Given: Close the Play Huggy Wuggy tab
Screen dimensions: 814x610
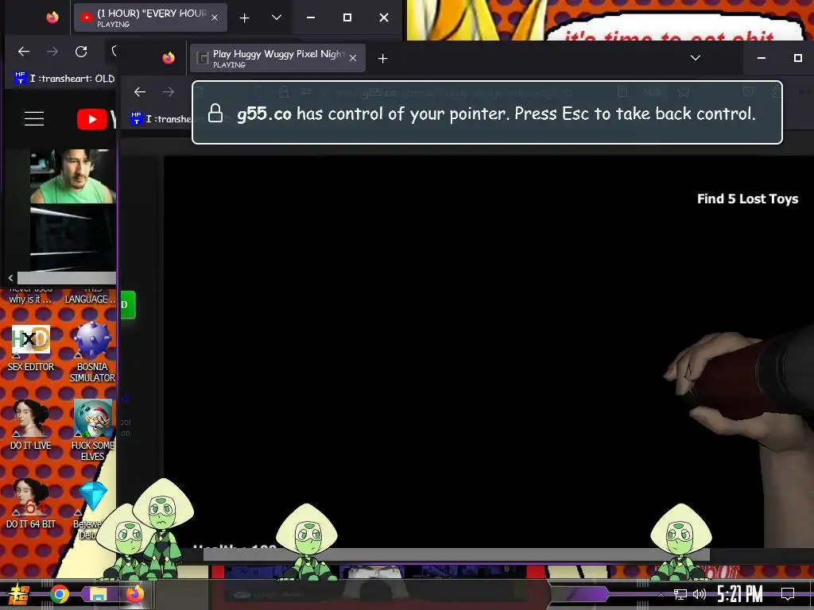Looking at the screenshot, I should 353,58.
